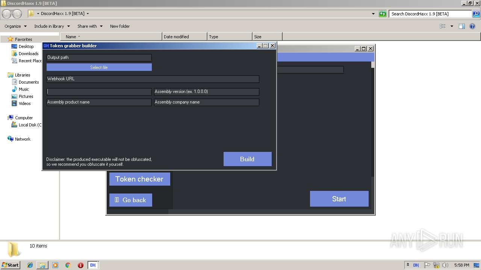Click DiscordHaxx tray icon
Viewport: 481px width, 270px height.
click(x=416, y=265)
